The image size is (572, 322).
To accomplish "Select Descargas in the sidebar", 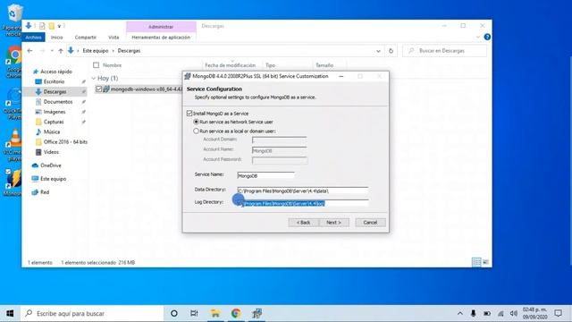I will [x=55, y=91].
